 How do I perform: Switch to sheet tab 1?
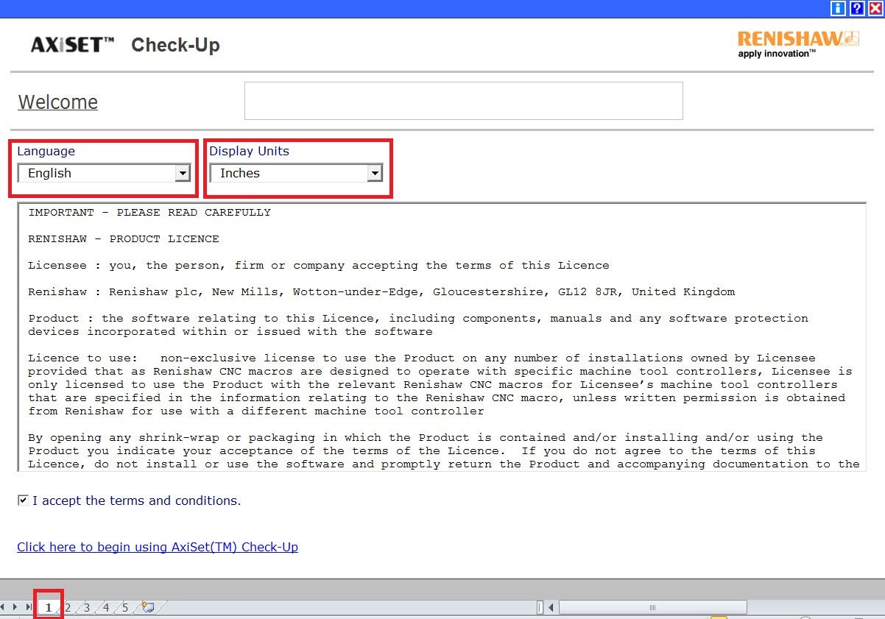pyautogui.click(x=49, y=607)
